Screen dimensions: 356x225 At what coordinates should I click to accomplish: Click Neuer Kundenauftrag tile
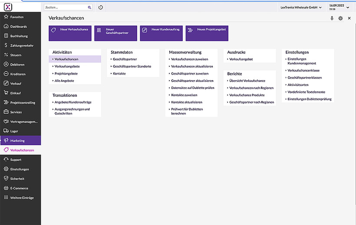(161, 33)
